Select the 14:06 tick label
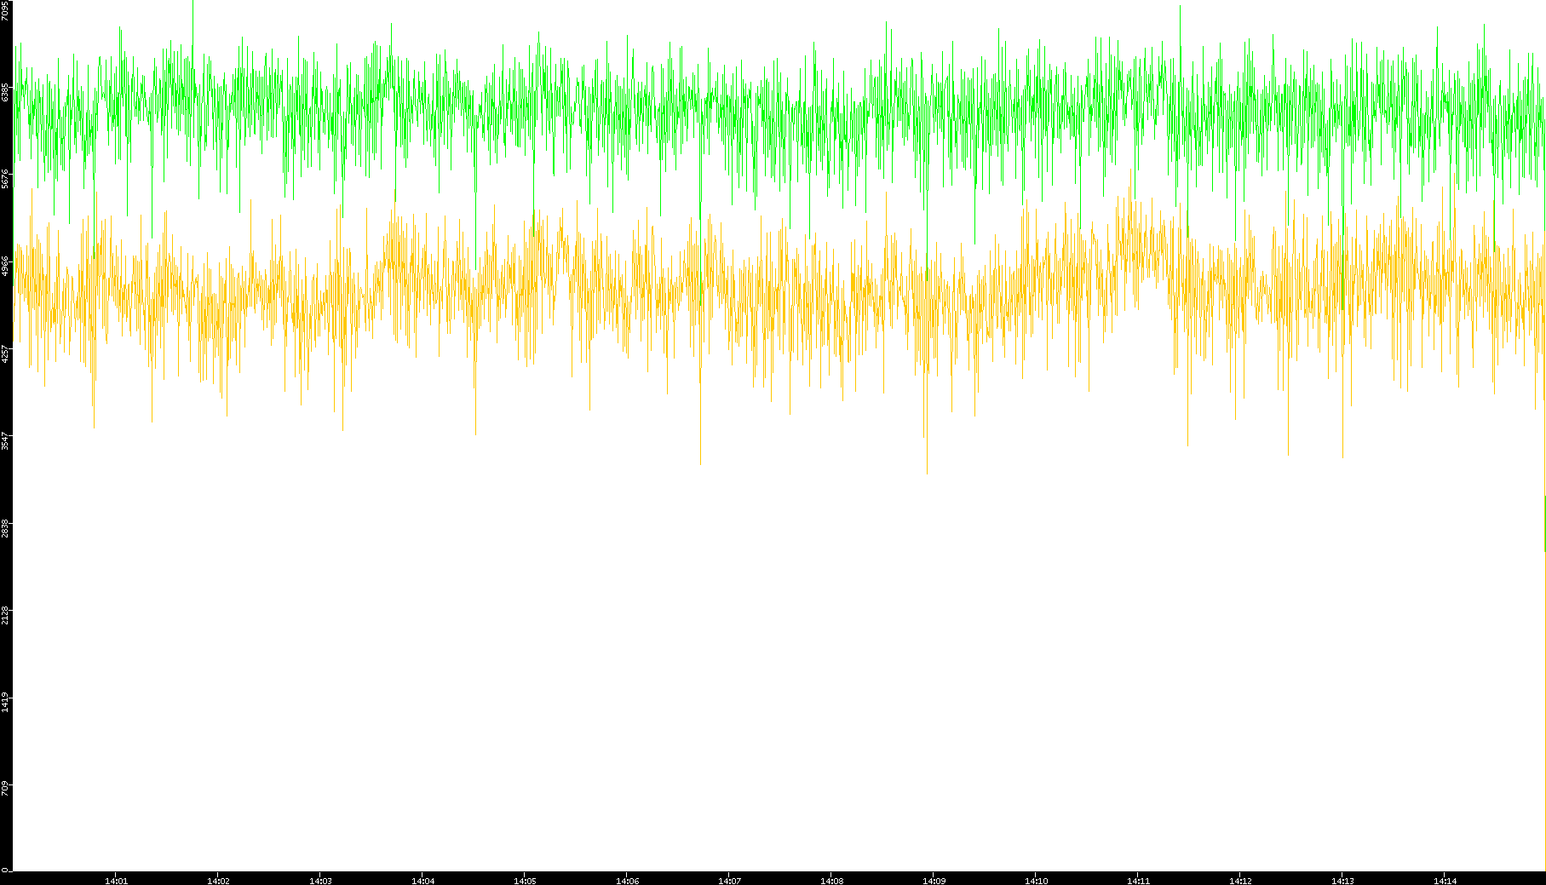The width and height of the screenshot is (1546, 885). [627, 880]
